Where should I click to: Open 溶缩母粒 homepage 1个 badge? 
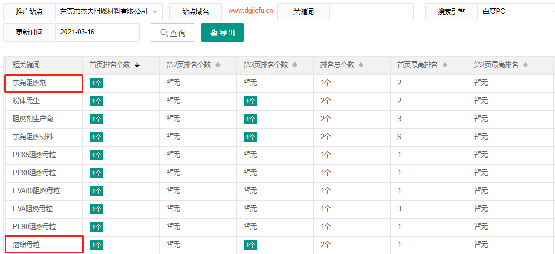pyautogui.click(x=97, y=245)
